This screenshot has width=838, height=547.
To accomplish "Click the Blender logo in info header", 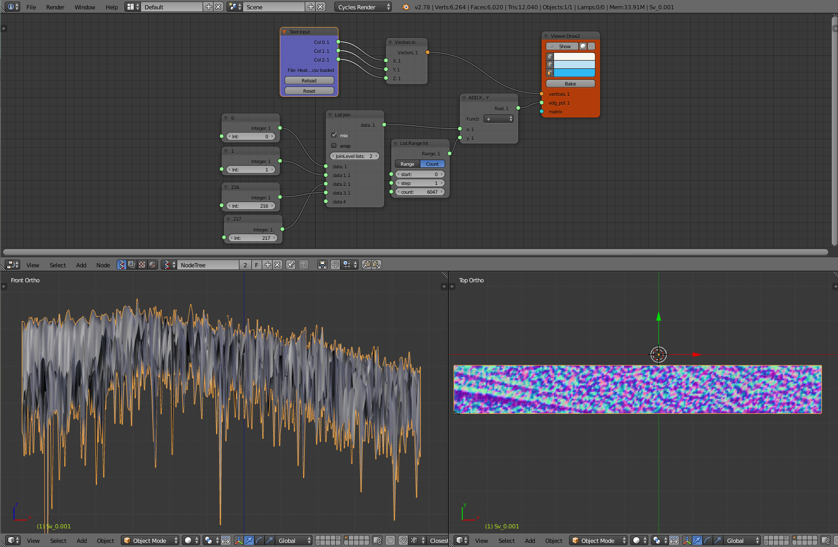I will point(405,7).
